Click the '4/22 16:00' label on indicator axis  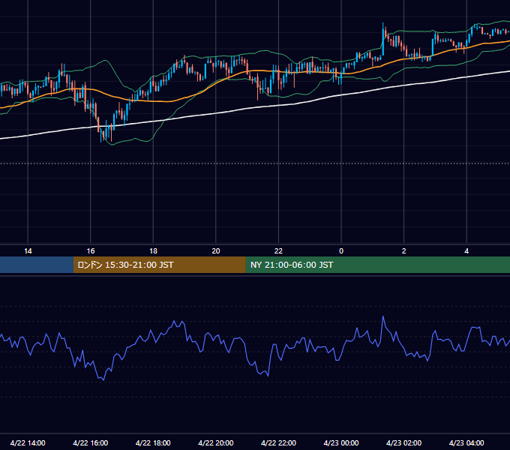91,442
